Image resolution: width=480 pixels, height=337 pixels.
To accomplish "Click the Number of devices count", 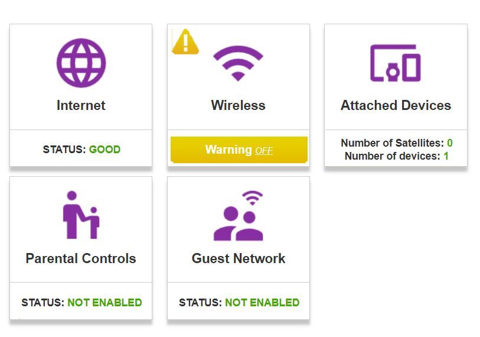I will (x=446, y=156).
